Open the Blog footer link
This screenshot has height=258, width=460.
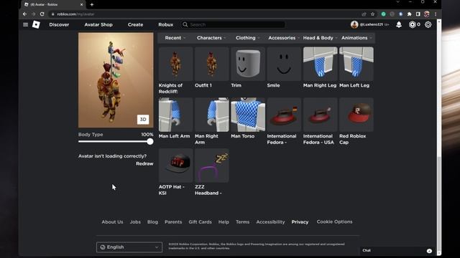pyautogui.click(x=152, y=221)
